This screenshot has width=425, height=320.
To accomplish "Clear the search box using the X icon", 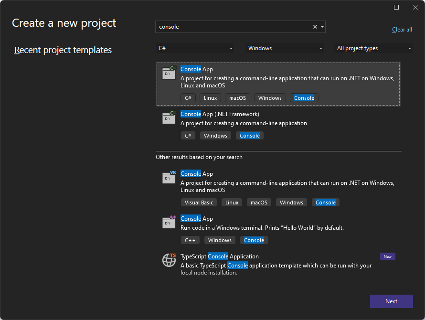I will pyautogui.click(x=315, y=27).
